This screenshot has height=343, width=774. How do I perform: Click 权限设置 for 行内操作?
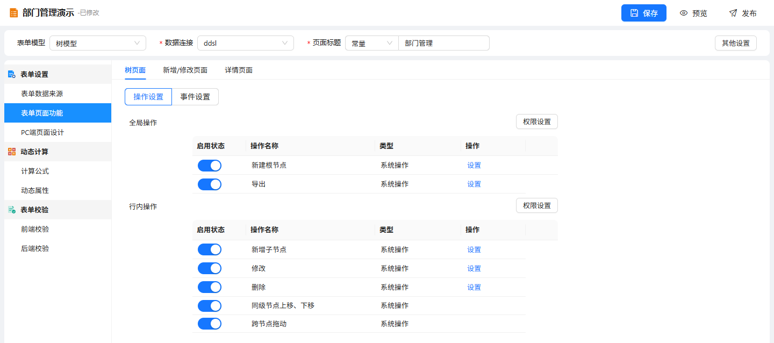coord(537,205)
